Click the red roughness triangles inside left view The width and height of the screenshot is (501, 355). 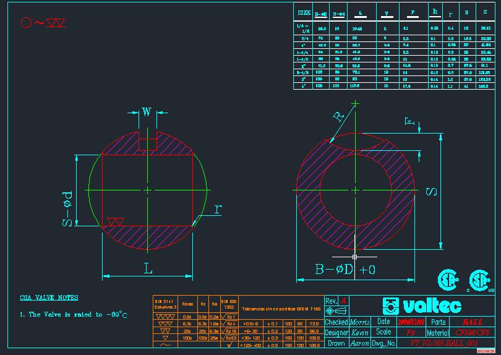point(115,221)
